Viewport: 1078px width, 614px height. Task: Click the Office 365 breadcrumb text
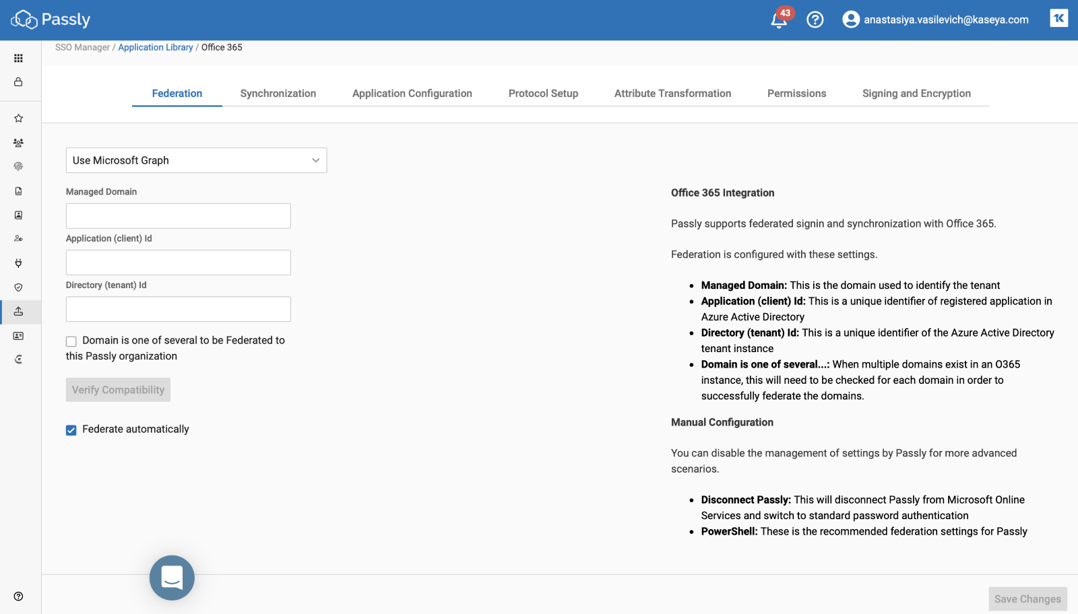[x=222, y=47]
